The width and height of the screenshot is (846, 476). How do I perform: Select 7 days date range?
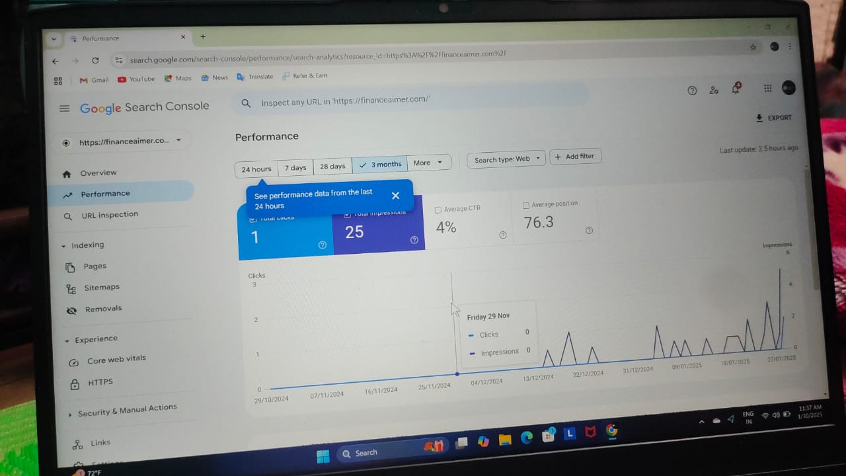(x=295, y=168)
